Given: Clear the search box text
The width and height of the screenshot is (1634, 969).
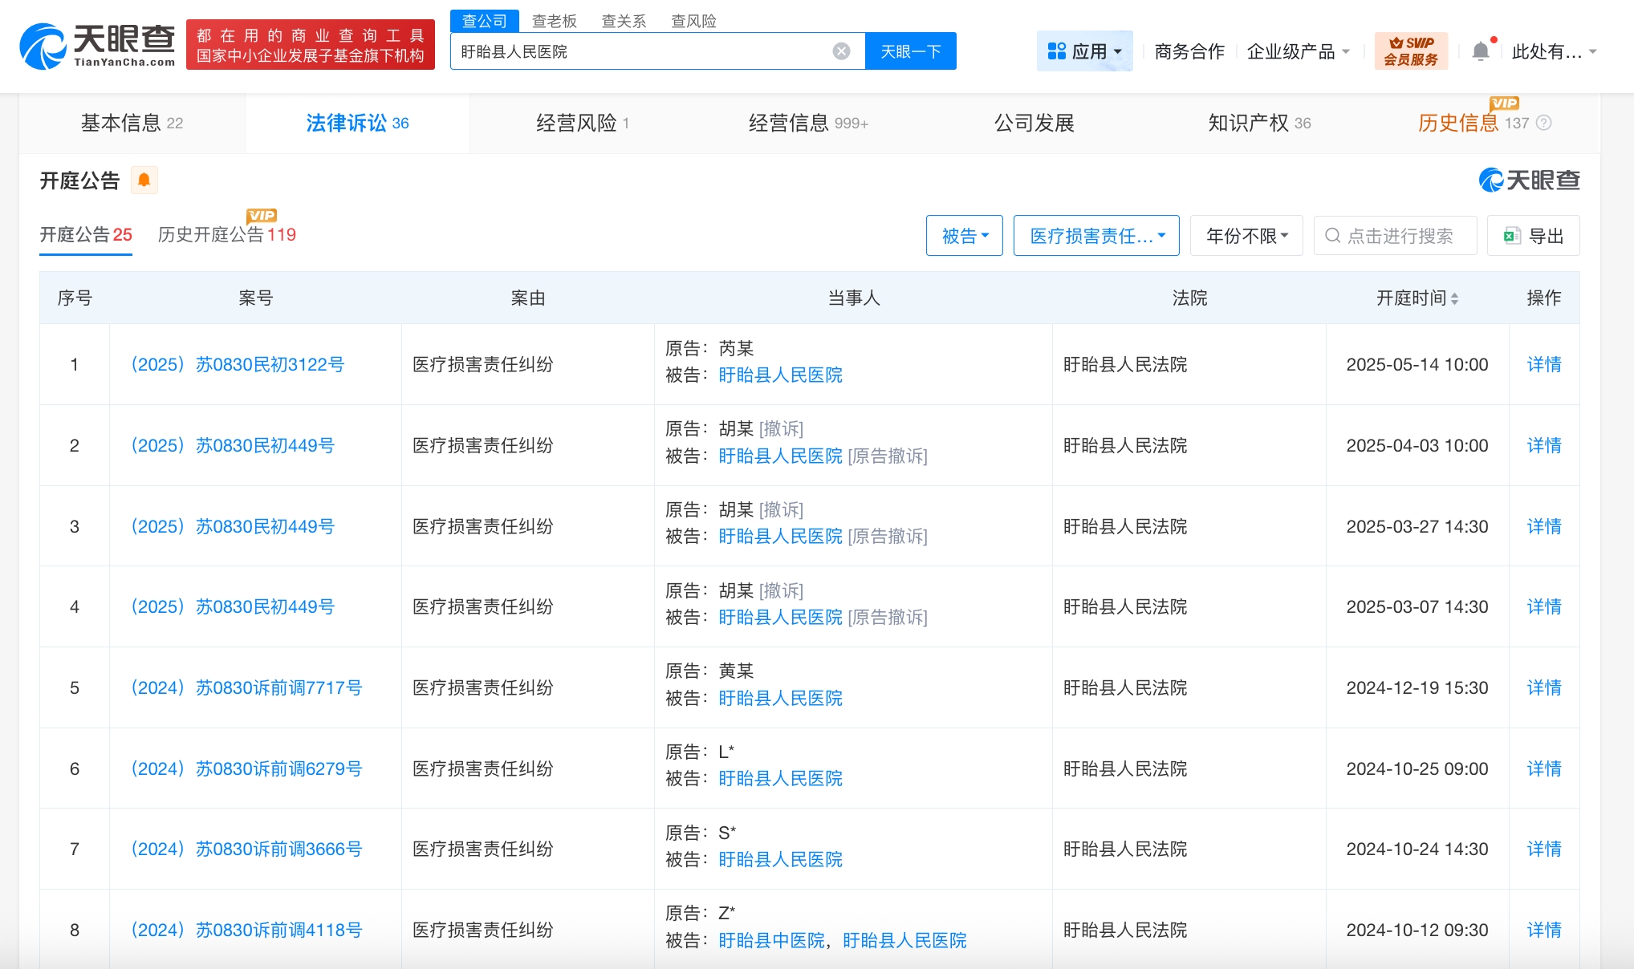Looking at the screenshot, I should tap(841, 51).
